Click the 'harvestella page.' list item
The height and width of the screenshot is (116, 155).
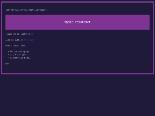(20, 58)
